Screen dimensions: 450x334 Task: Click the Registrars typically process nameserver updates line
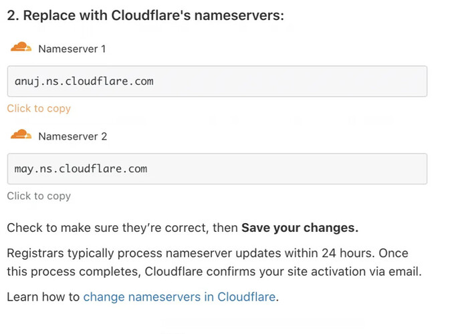point(207,254)
